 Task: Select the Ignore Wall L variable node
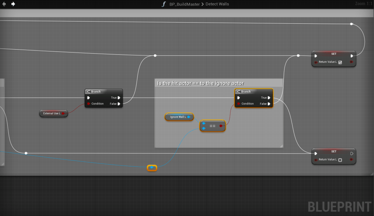pos(179,117)
